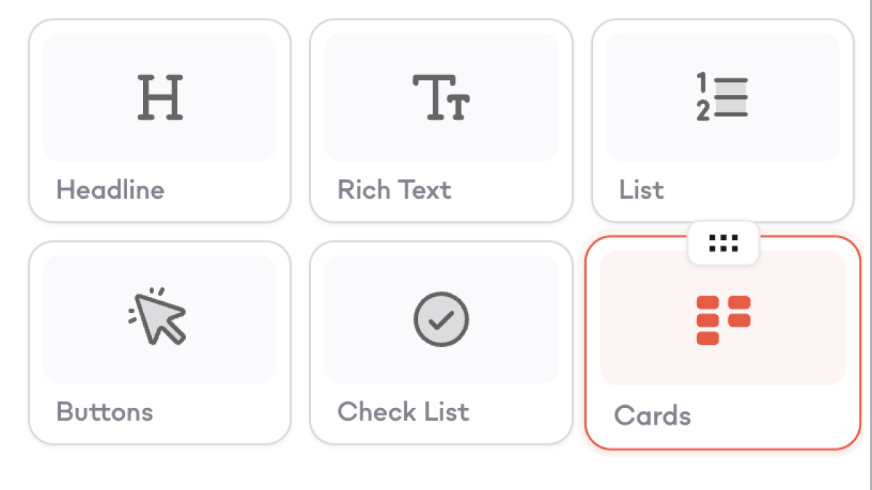Click the numbered List icon
This screenshot has height=490, width=872.
click(722, 98)
